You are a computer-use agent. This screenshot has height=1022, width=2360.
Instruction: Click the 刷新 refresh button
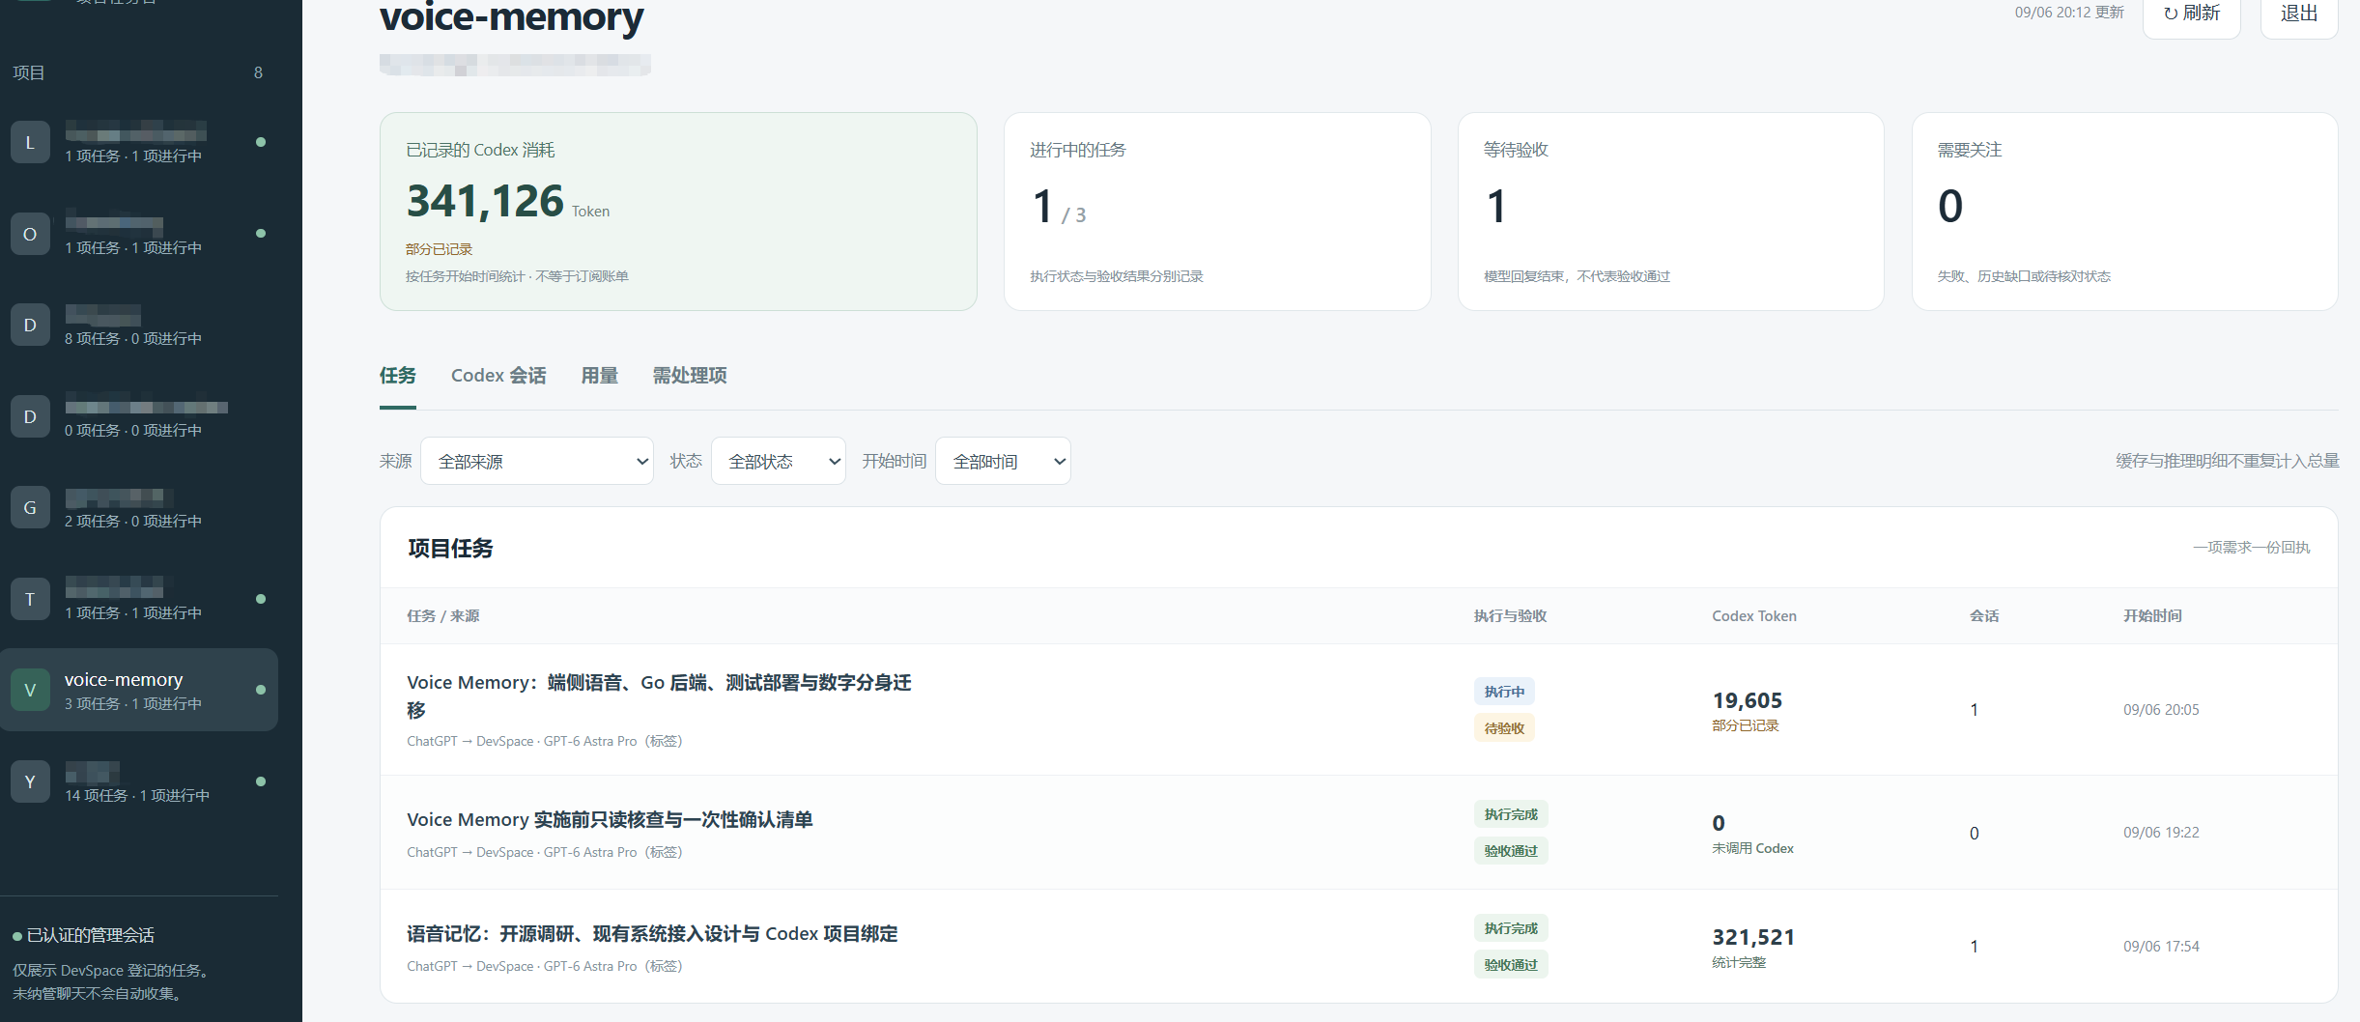[x=2192, y=14]
